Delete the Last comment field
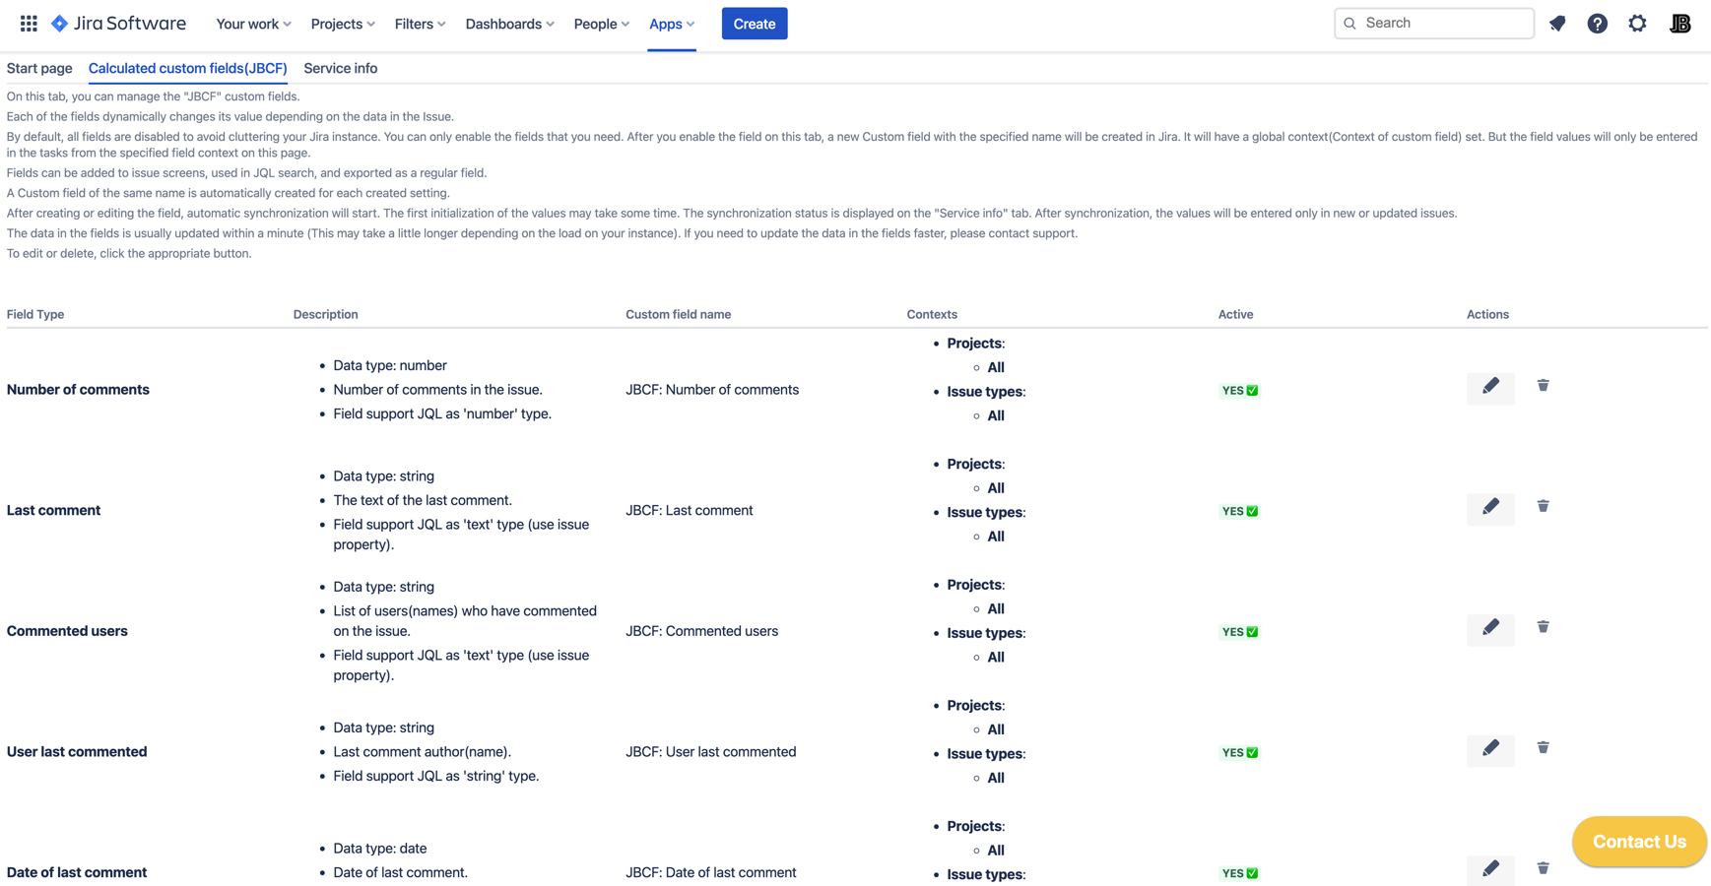Screen dimensions: 1711x886 pyautogui.click(x=1543, y=506)
